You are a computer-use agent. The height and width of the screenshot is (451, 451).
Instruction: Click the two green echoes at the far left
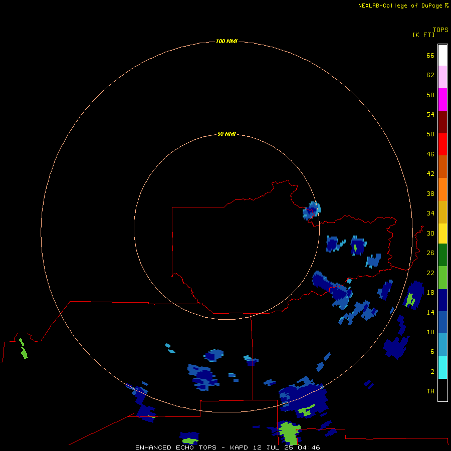coord(23,348)
